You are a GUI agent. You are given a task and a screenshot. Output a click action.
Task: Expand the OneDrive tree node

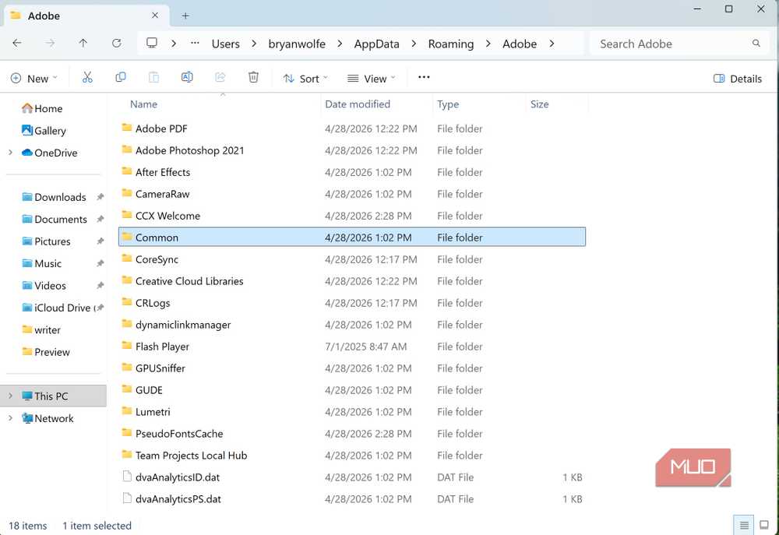click(10, 153)
